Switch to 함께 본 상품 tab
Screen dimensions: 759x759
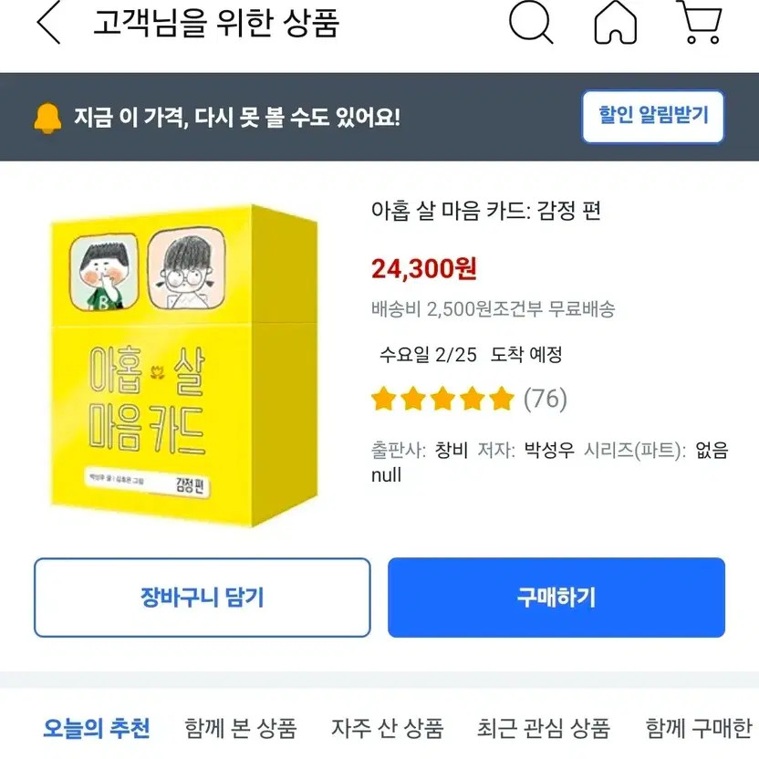[241, 728]
